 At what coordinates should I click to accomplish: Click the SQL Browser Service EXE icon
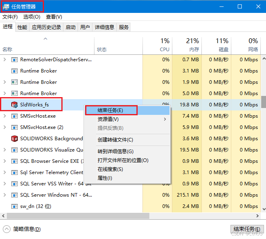pos(15,161)
